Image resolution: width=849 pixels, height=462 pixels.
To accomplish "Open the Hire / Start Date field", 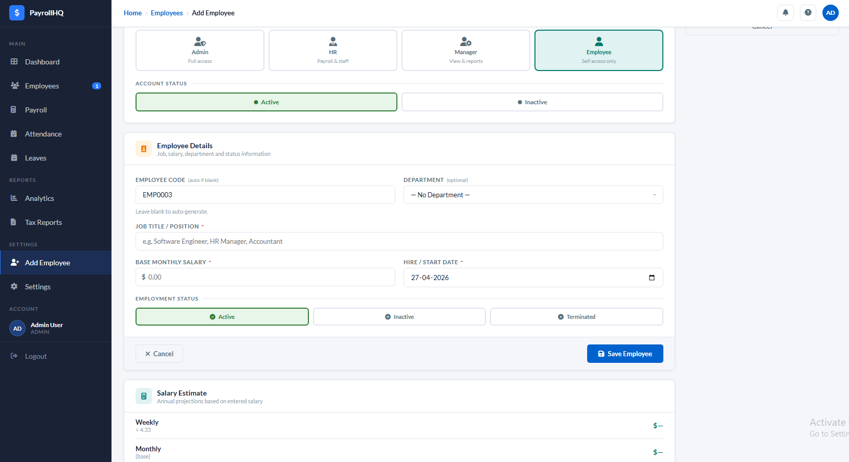I will coord(522,278).
